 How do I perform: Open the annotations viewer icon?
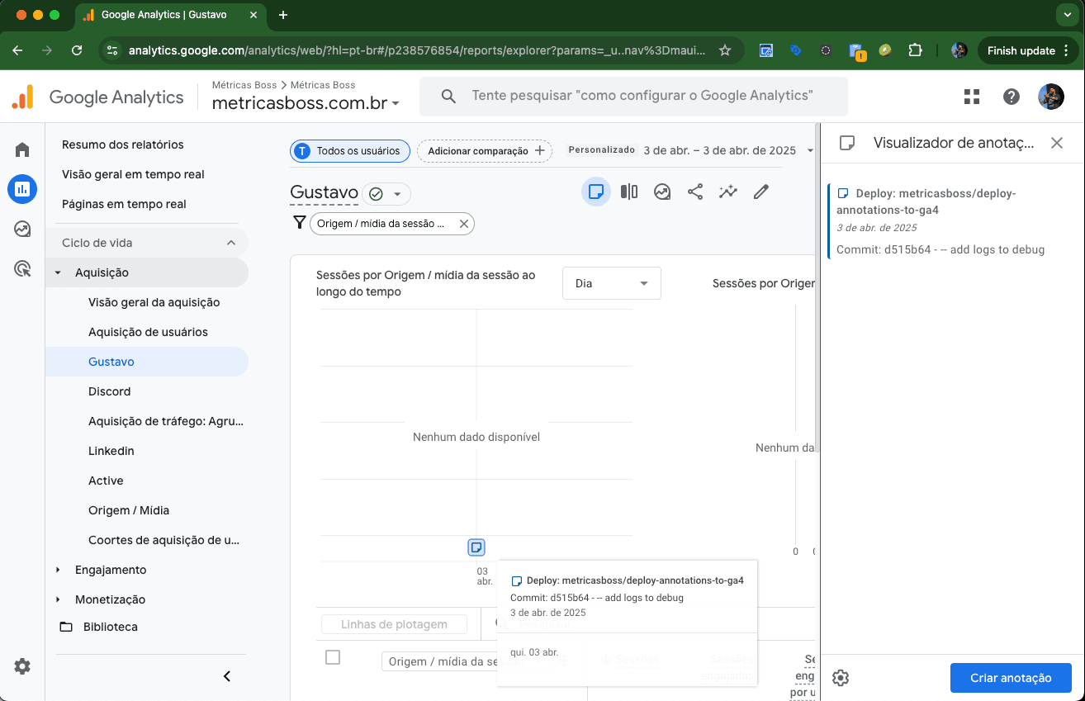(x=596, y=192)
